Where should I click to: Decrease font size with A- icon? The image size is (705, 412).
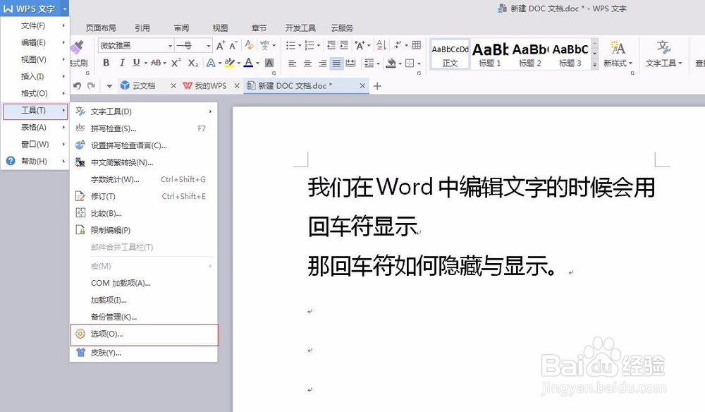(x=233, y=45)
